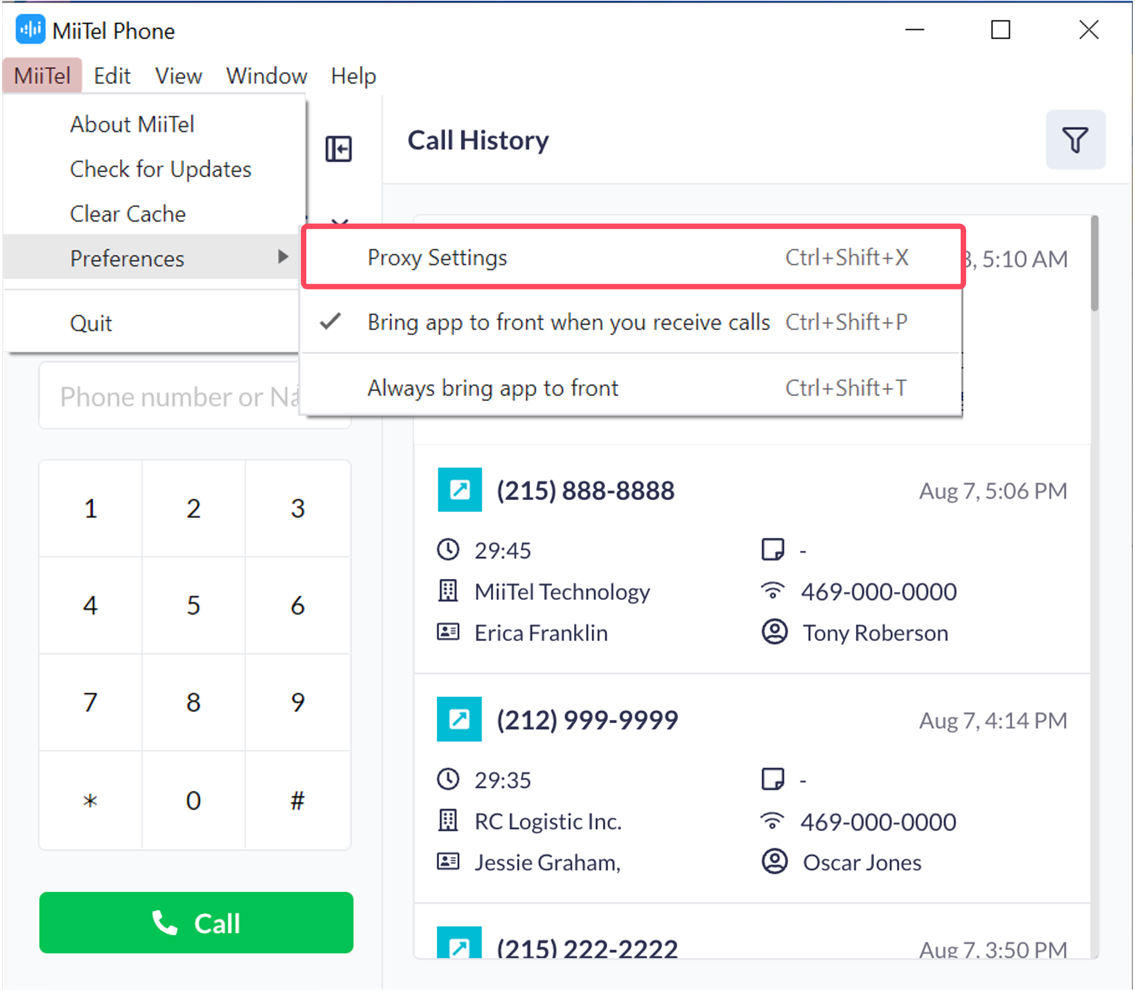
Task: Open the Call History filter funnel icon
Action: pyautogui.click(x=1075, y=140)
